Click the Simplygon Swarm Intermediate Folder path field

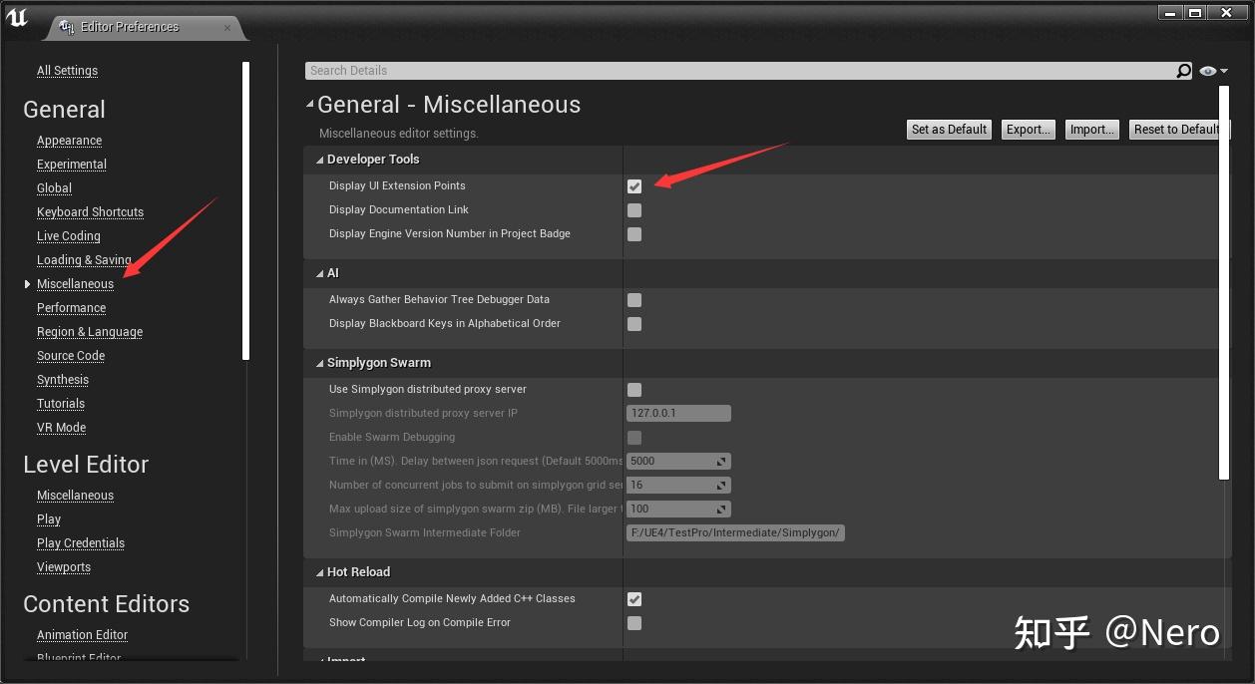(x=735, y=532)
